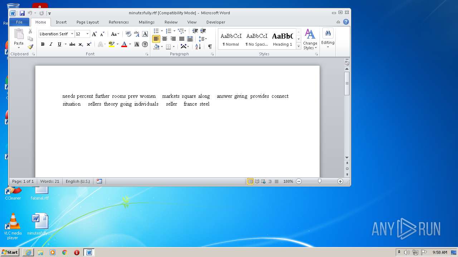The height and width of the screenshot is (257, 458).
Task: Click the vertical scrollbar thumb
Action: (347, 83)
